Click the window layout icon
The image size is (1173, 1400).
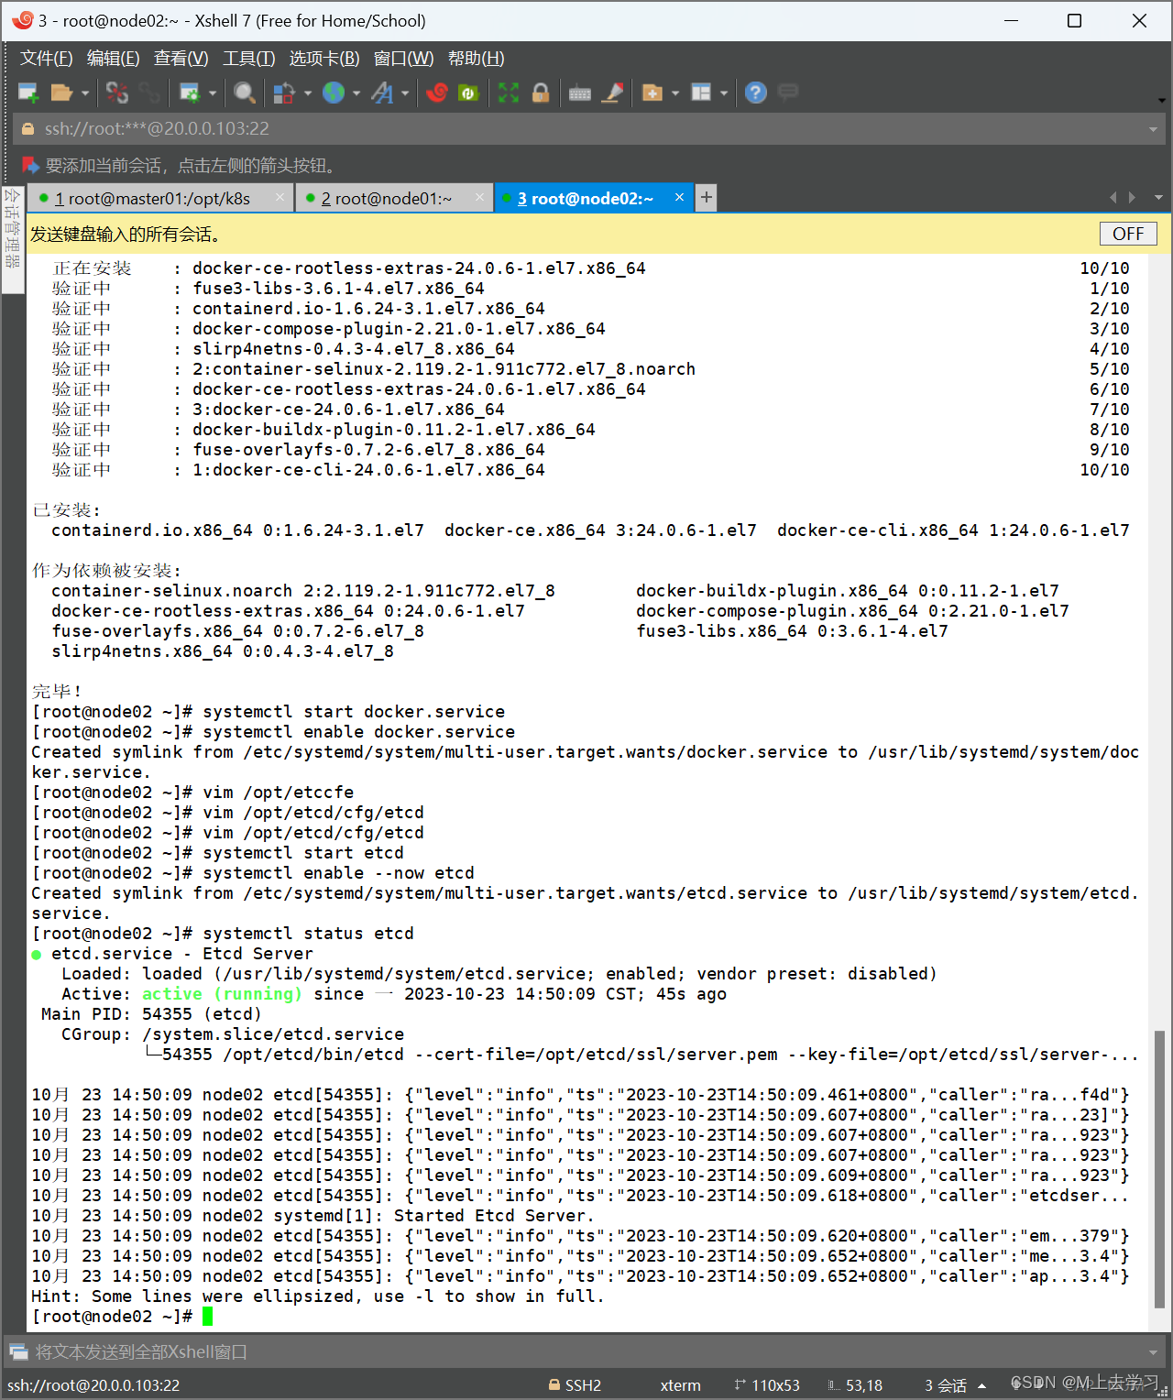pos(701,93)
